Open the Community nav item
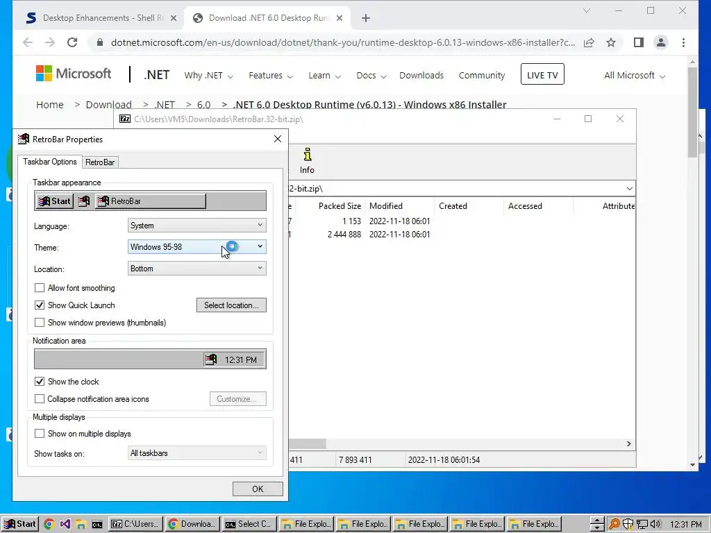 point(482,75)
